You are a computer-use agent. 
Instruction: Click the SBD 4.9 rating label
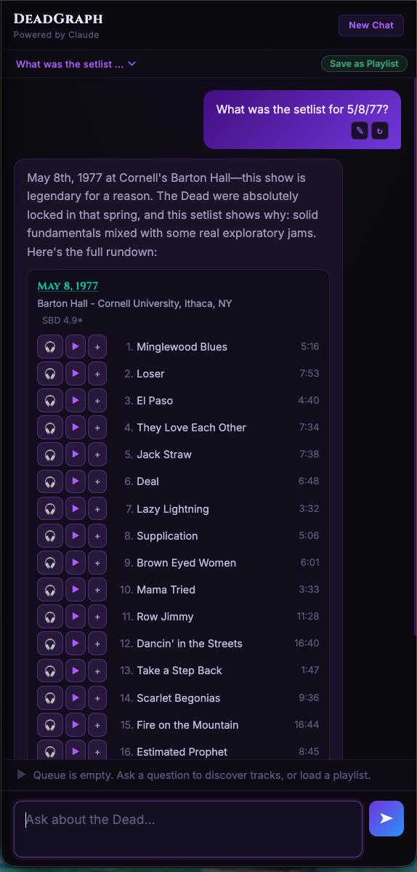click(x=62, y=320)
